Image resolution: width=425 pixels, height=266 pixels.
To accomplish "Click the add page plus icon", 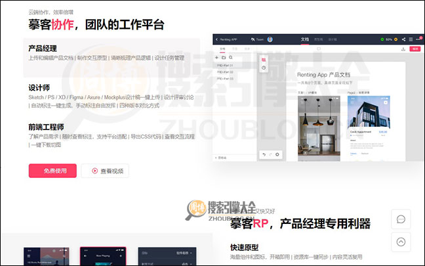I will [216, 58].
